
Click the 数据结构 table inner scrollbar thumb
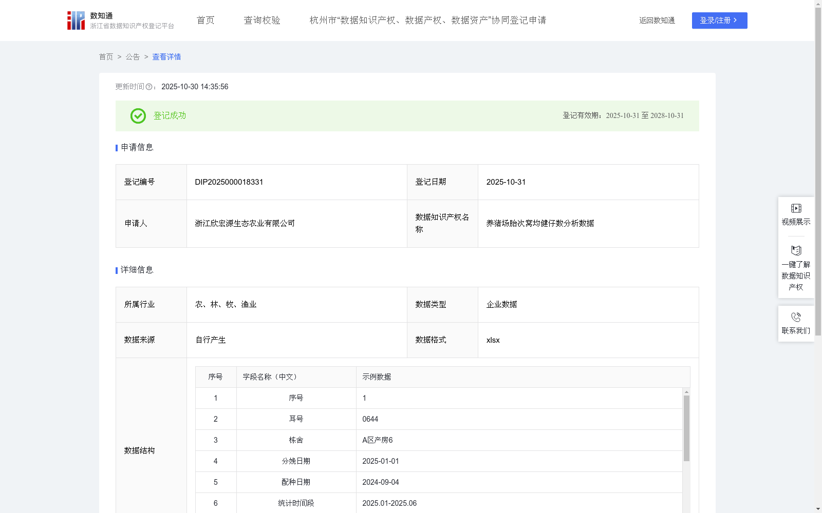pyautogui.click(x=686, y=428)
